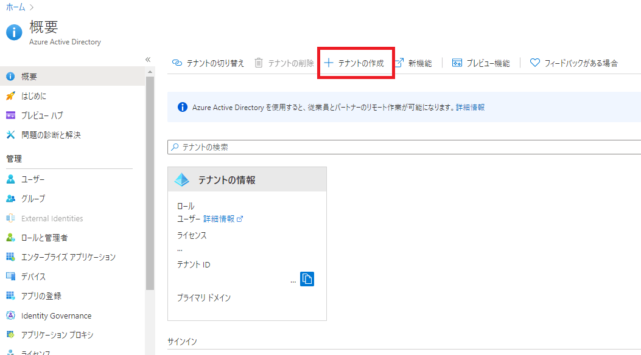Click the sidebar vertical scrollbar thumb
Viewport: 641px width, 355px height.
point(150,183)
